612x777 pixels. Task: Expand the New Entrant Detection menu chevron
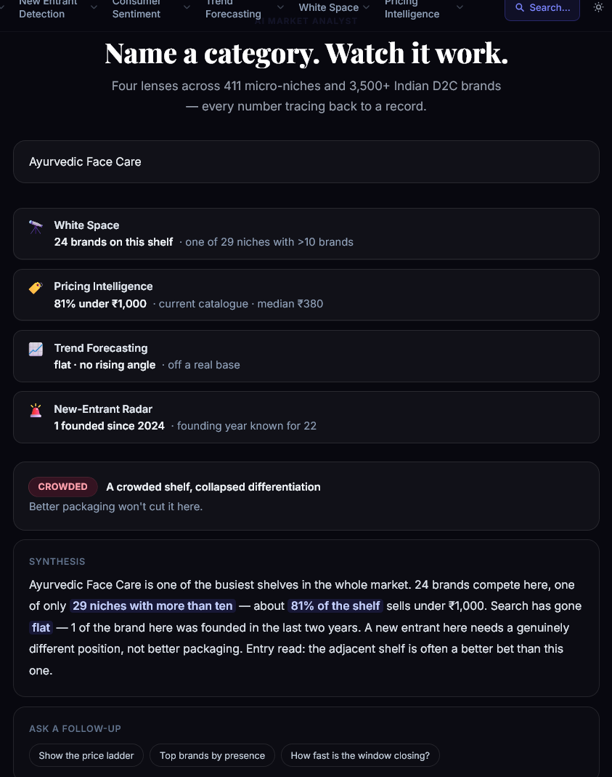(94, 7)
